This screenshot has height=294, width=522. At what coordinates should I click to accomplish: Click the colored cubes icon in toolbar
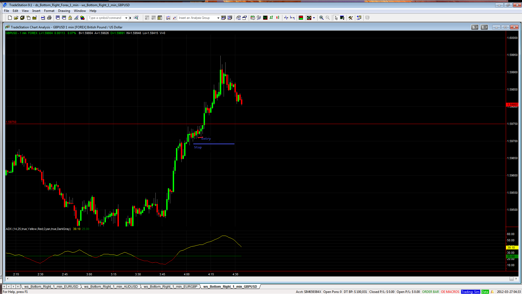(x=83, y=18)
